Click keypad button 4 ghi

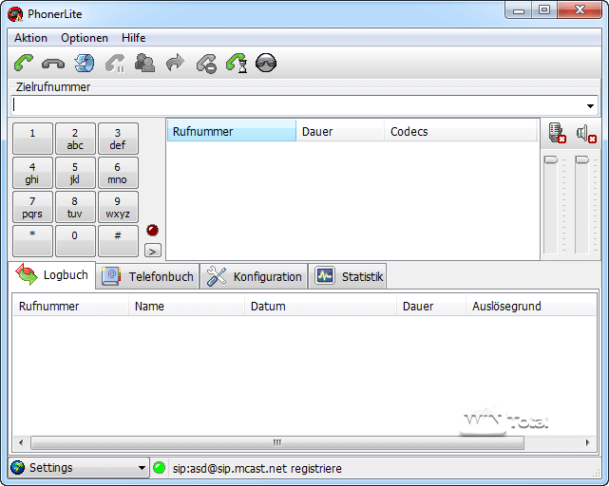pos(32,173)
